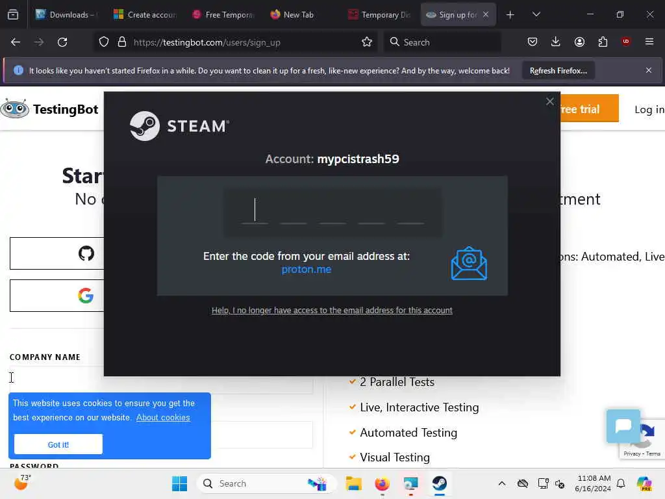Open a new tab with plus button

click(x=510, y=15)
